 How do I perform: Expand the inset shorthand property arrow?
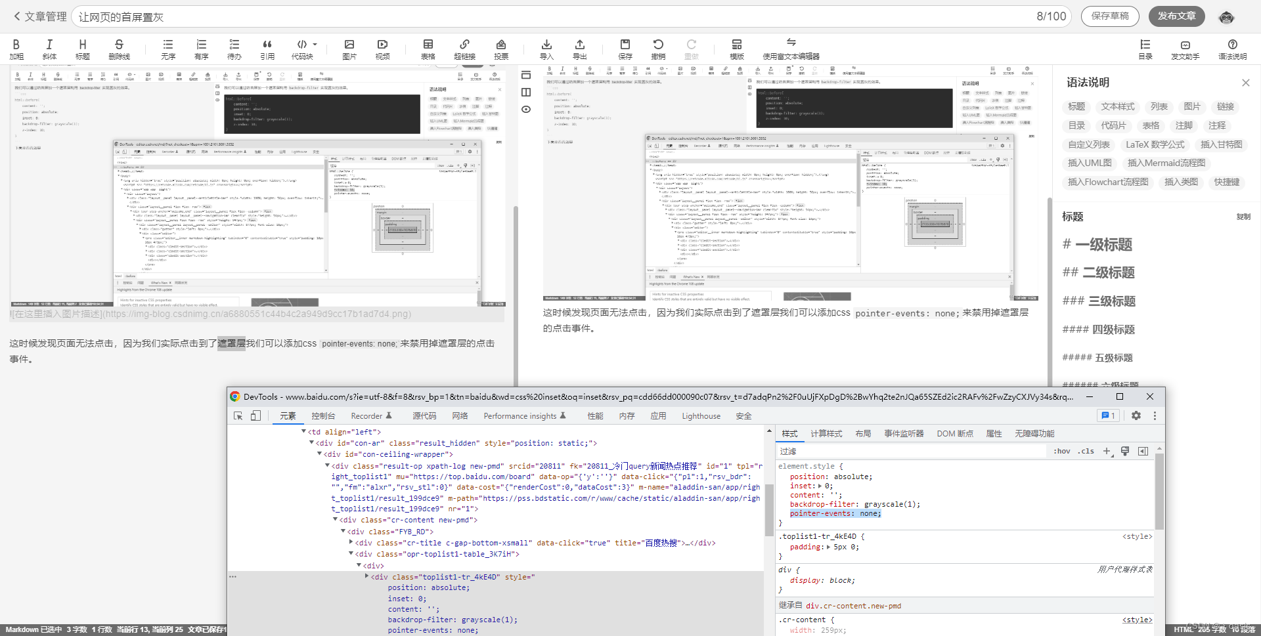(x=820, y=486)
